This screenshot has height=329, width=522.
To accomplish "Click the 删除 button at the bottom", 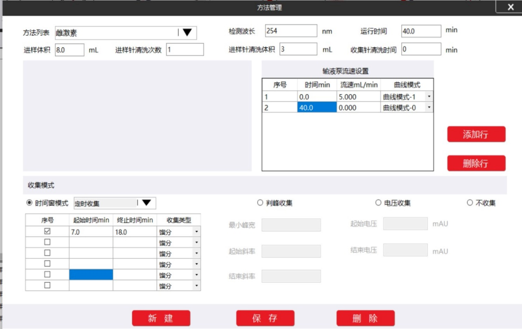I will pyautogui.click(x=365, y=318).
